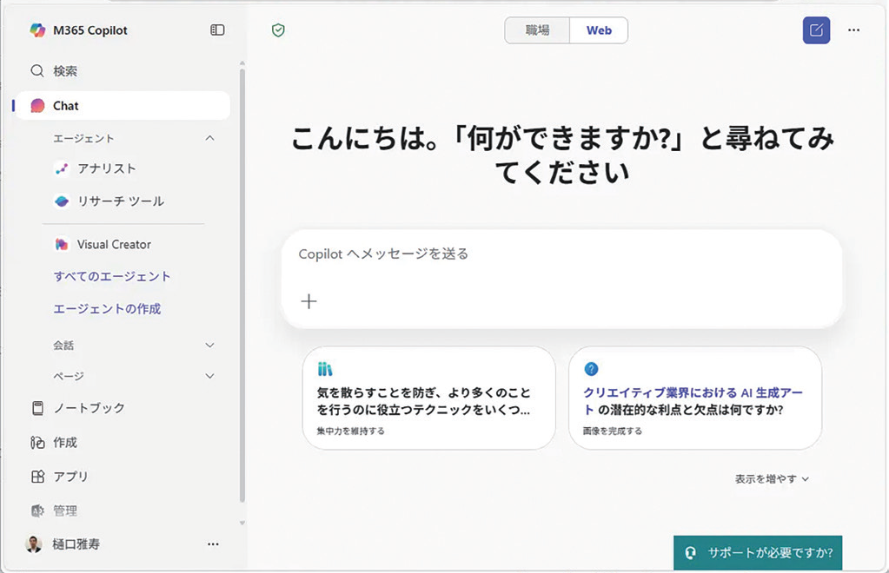Click the books icon on focus card
Viewport: 889px width, 573px height.
coord(325,369)
